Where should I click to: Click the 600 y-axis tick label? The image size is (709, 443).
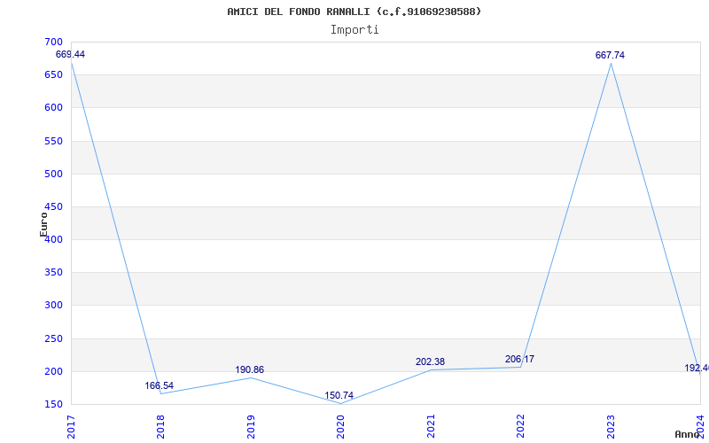(x=53, y=107)
